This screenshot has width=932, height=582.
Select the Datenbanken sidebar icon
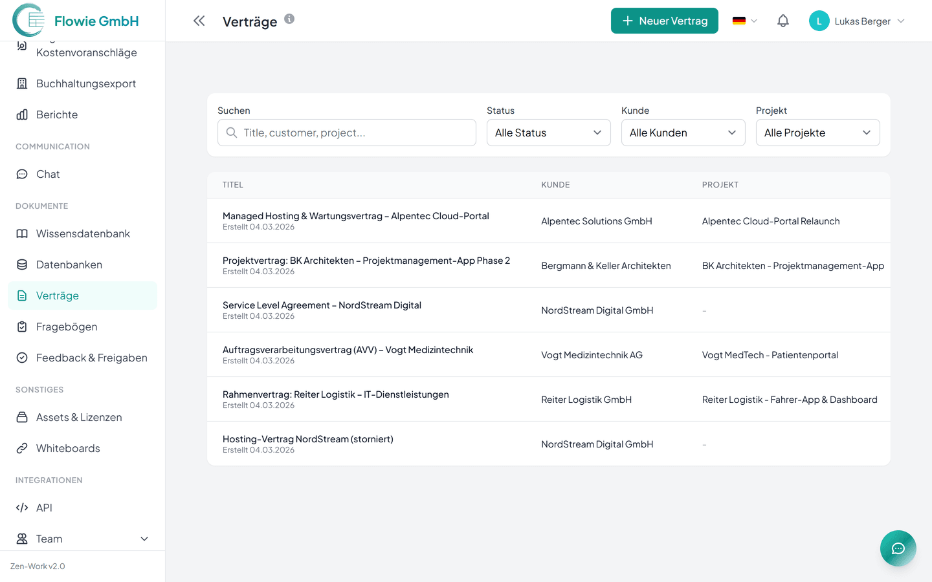[x=21, y=264]
